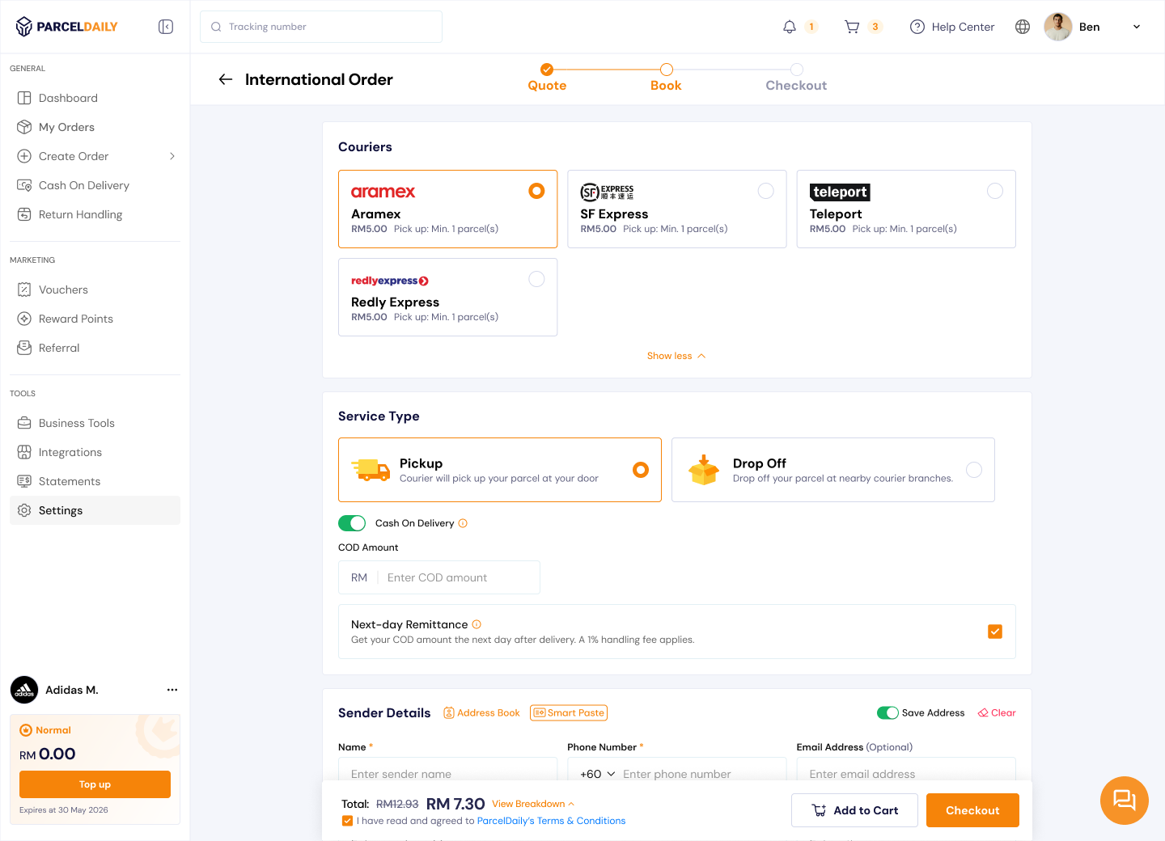Turn off the Cash On Delivery toggle
Viewport: 1165px width, 841px height.
pos(352,523)
